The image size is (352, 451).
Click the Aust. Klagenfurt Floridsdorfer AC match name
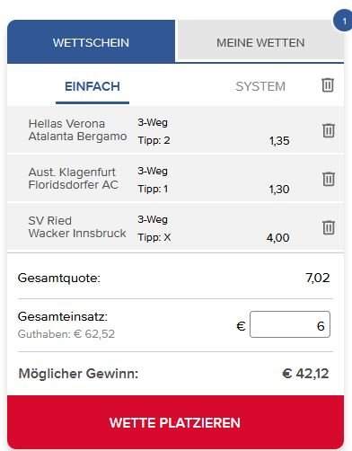(74, 179)
